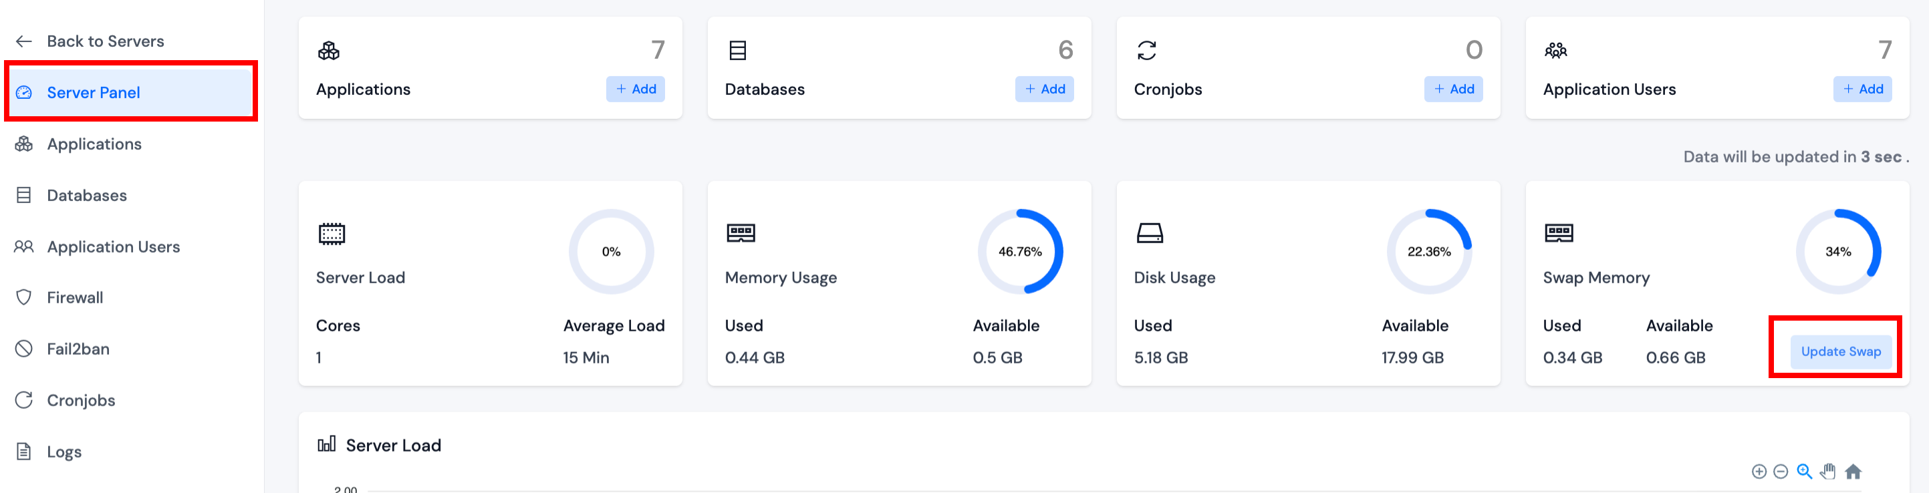This screenshot has height=493, width=1929.
Task: Activate the hand panning tool on chart
Action: [1828, 472]
